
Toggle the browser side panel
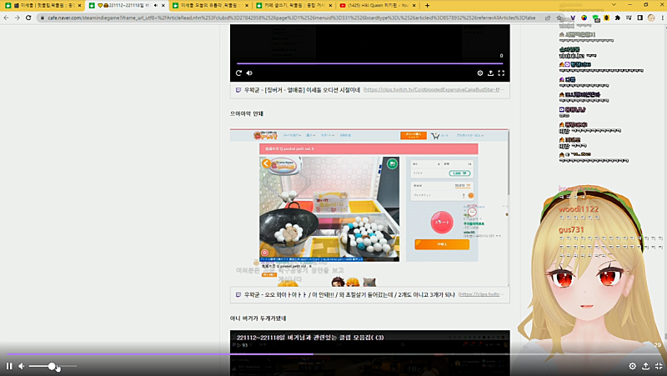(x=639, y=18)
